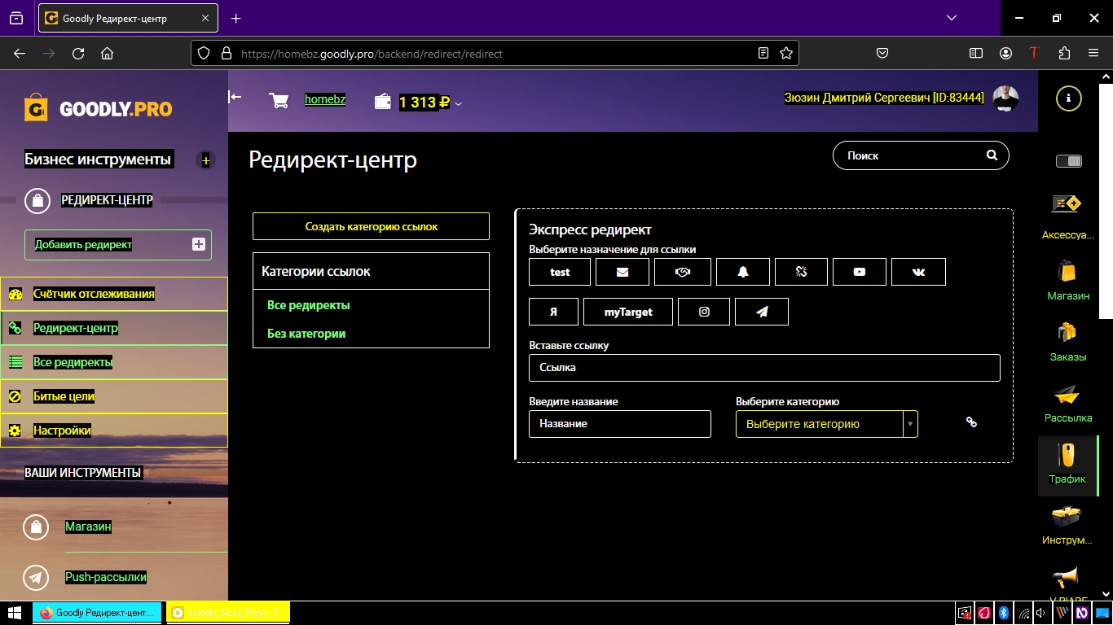Select the handshake link destination
The width and height of the screenshot is (1113, 625).
point(683,272)
